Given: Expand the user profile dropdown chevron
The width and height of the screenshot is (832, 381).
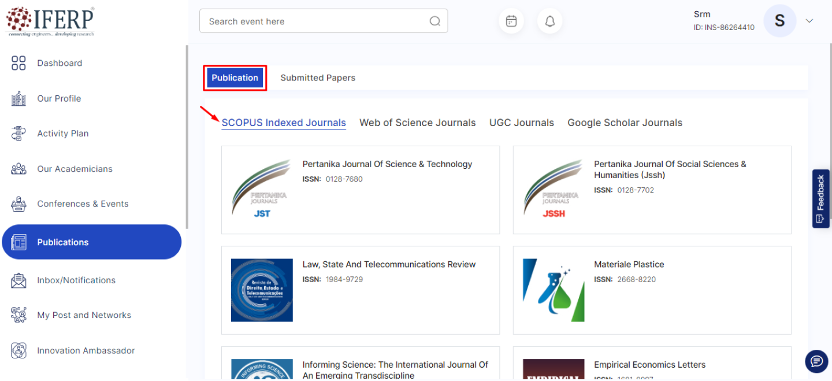Looking at the screenshot, I should 809,21.
